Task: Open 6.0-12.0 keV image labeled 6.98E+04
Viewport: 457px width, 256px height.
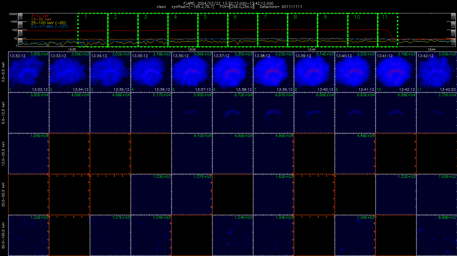Action: point(396,113)
